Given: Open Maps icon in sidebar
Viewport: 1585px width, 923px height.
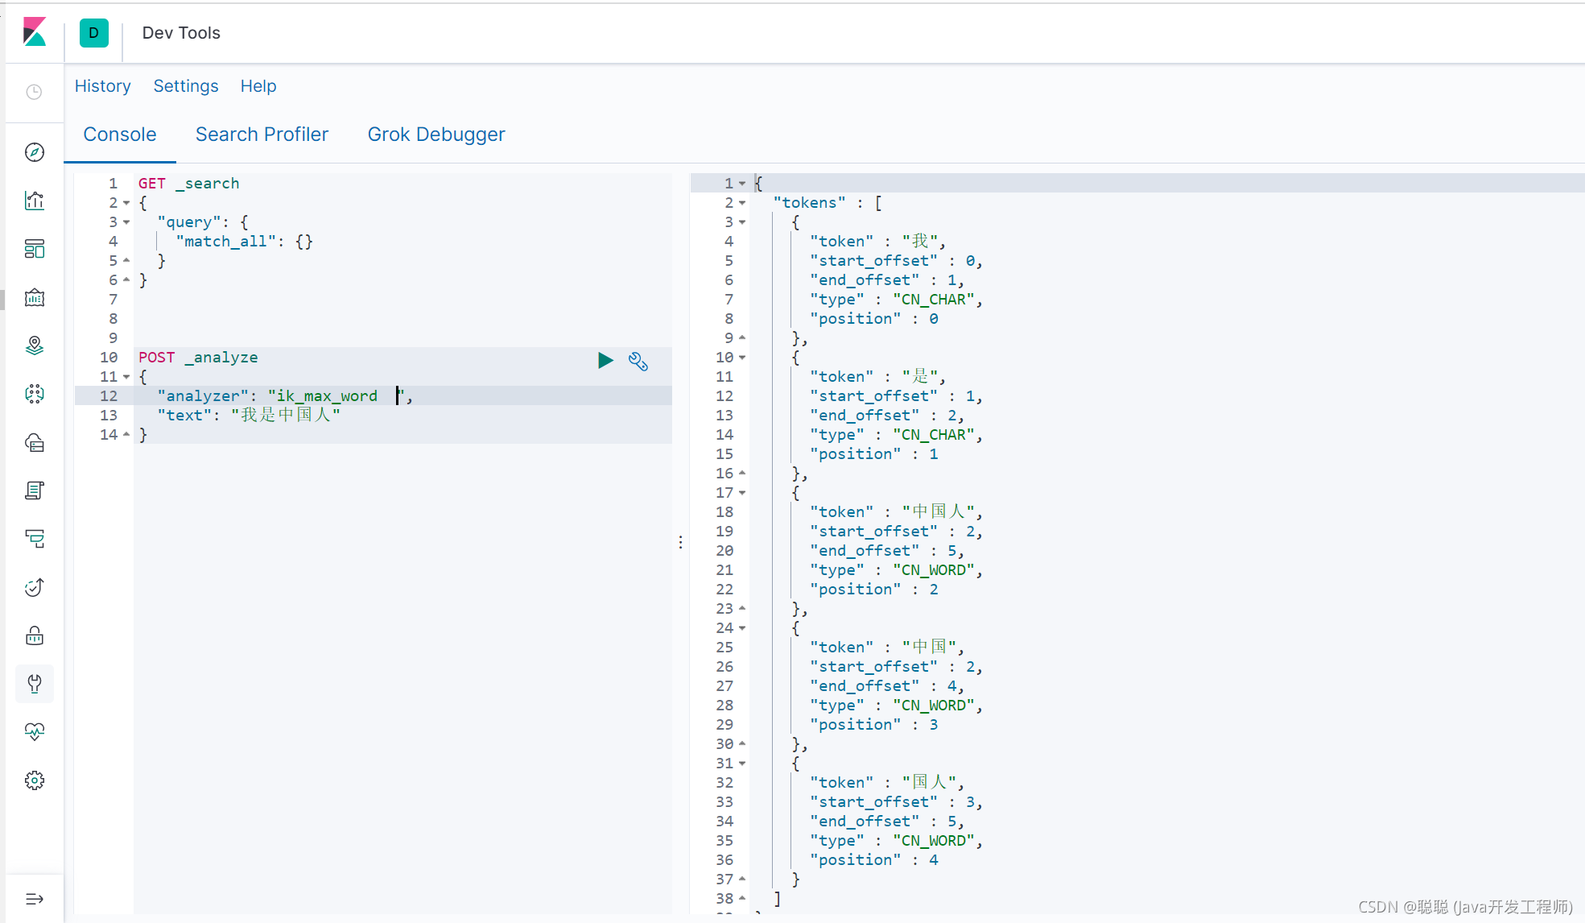Looking at the screenshot, I should coord(35,346).
